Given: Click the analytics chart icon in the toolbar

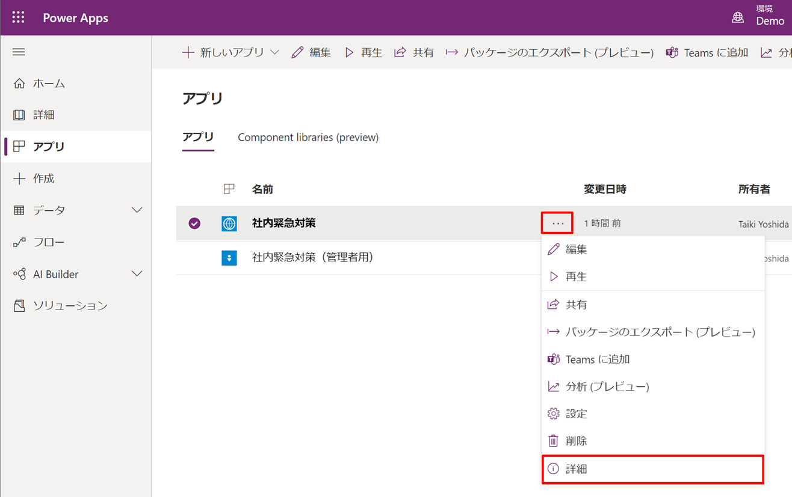Looking at the screenshot, I should click(766, 53).
